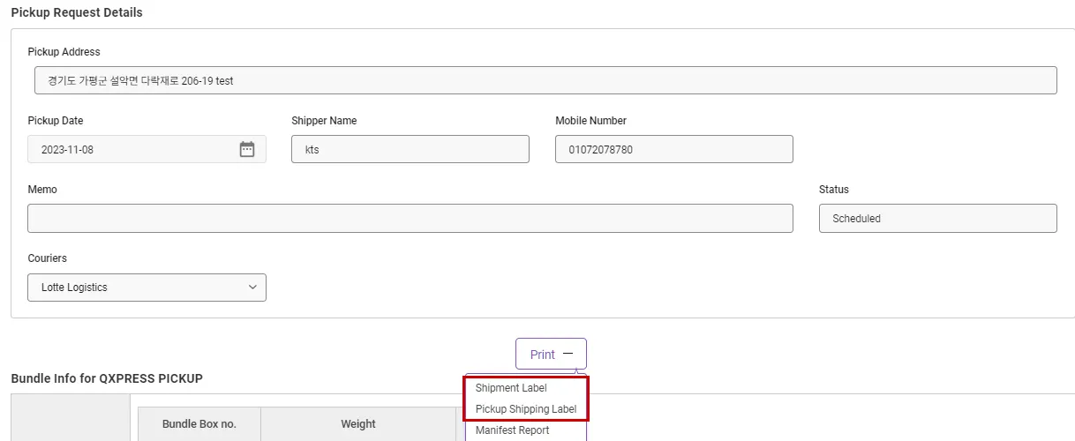Click the Couriers field label
The image size is (1075, 441).
[x=48, y=258]
